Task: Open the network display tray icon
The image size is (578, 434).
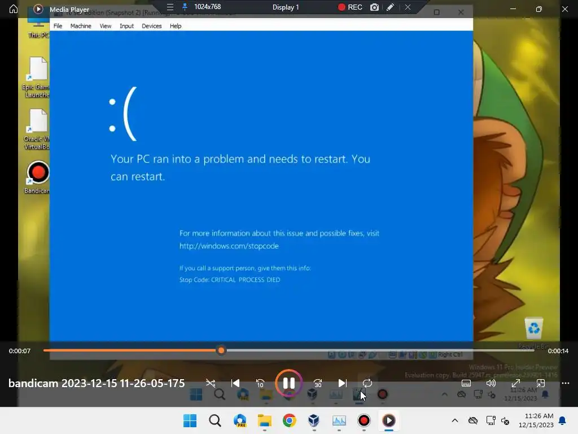Action: point(491,420)
